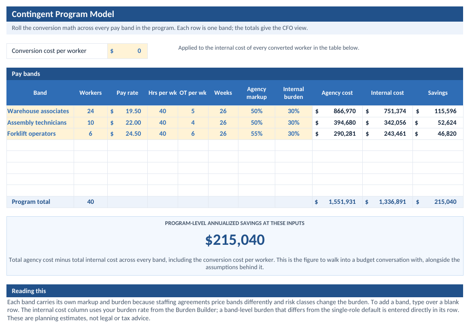Click internal cost 751,374 cell
This screenshot has width=470, height=329.
(x=388, y=111)
